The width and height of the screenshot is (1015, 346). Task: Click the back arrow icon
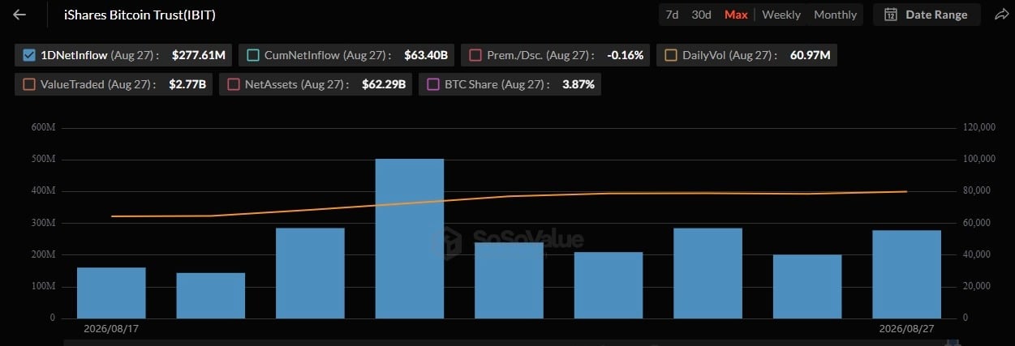point(20,15)
